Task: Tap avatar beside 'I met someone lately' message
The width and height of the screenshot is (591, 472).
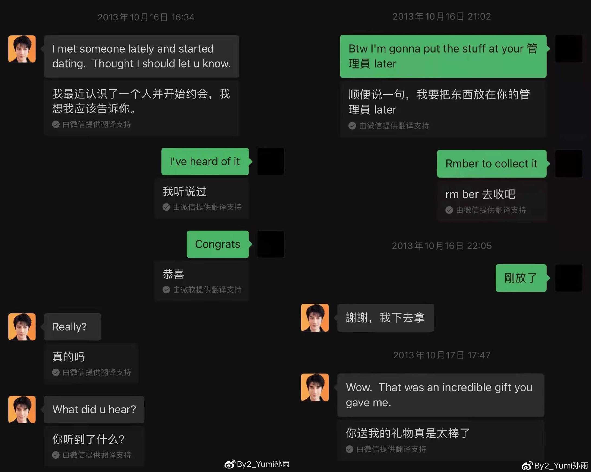Action: pyautogui.click(x=22, y=49)
